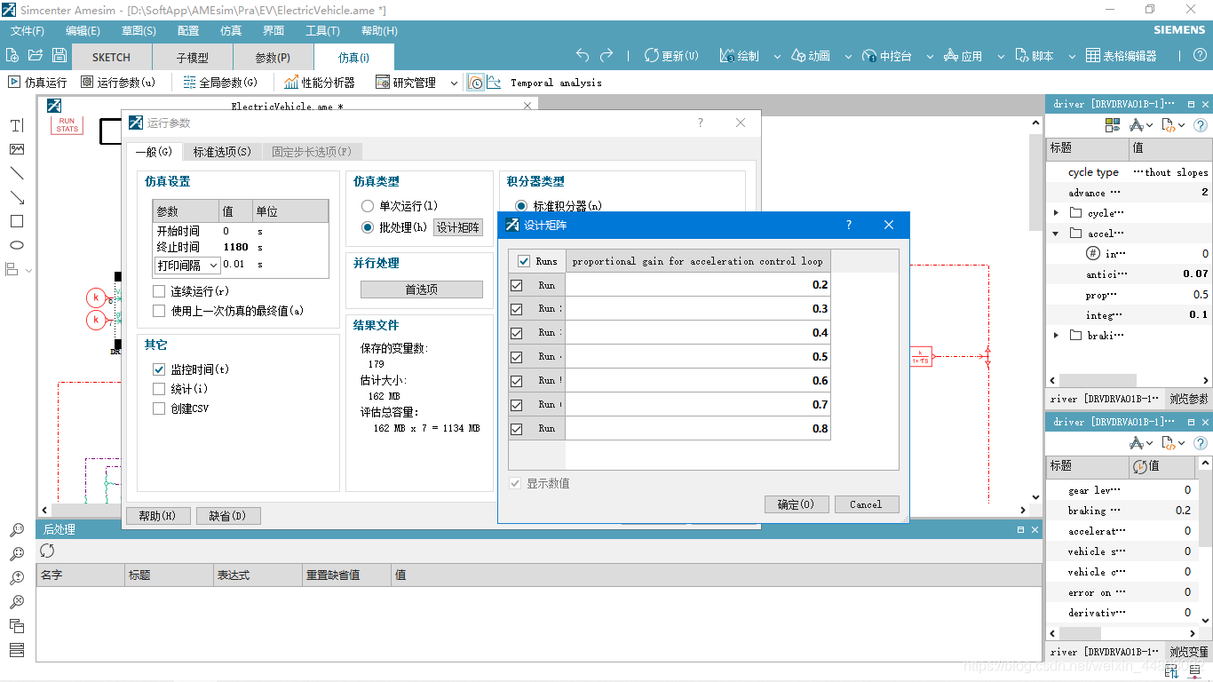The image size is (1213, 682).
Task: Select the text tool in left sidebar
Action: point(17,125)
